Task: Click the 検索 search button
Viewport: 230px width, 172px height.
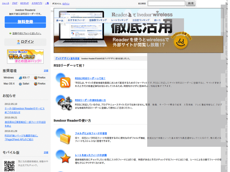Action: point(191,3)
